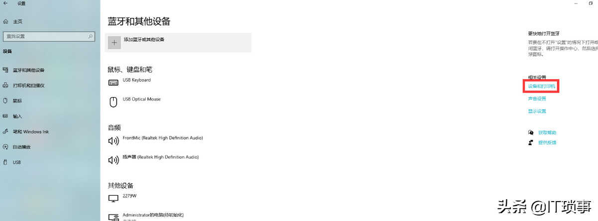The height and width of the screenshot is (221, 598).
Task: Open Home via the house icon
Action: coord(5,21)
